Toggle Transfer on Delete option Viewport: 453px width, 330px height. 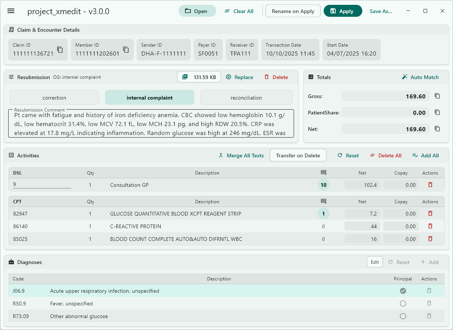point(298,155)
